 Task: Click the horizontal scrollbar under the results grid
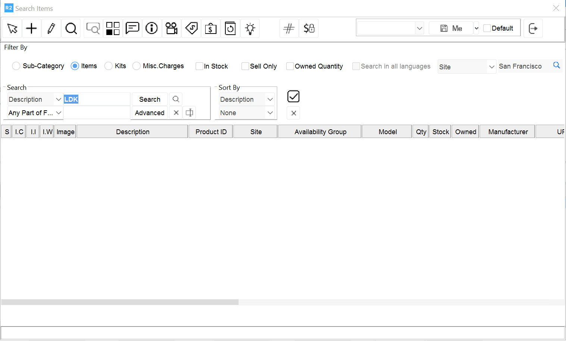pos(119,302)
